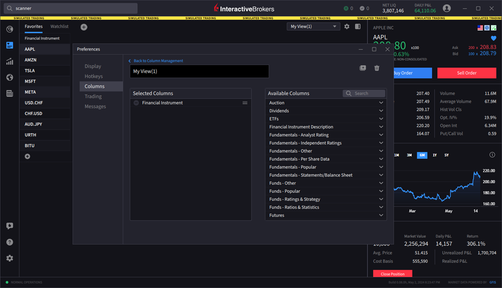Screen dimensions: 502x288
Task: Add a new watchlist tab with plus icon
Action: [84, 27]
